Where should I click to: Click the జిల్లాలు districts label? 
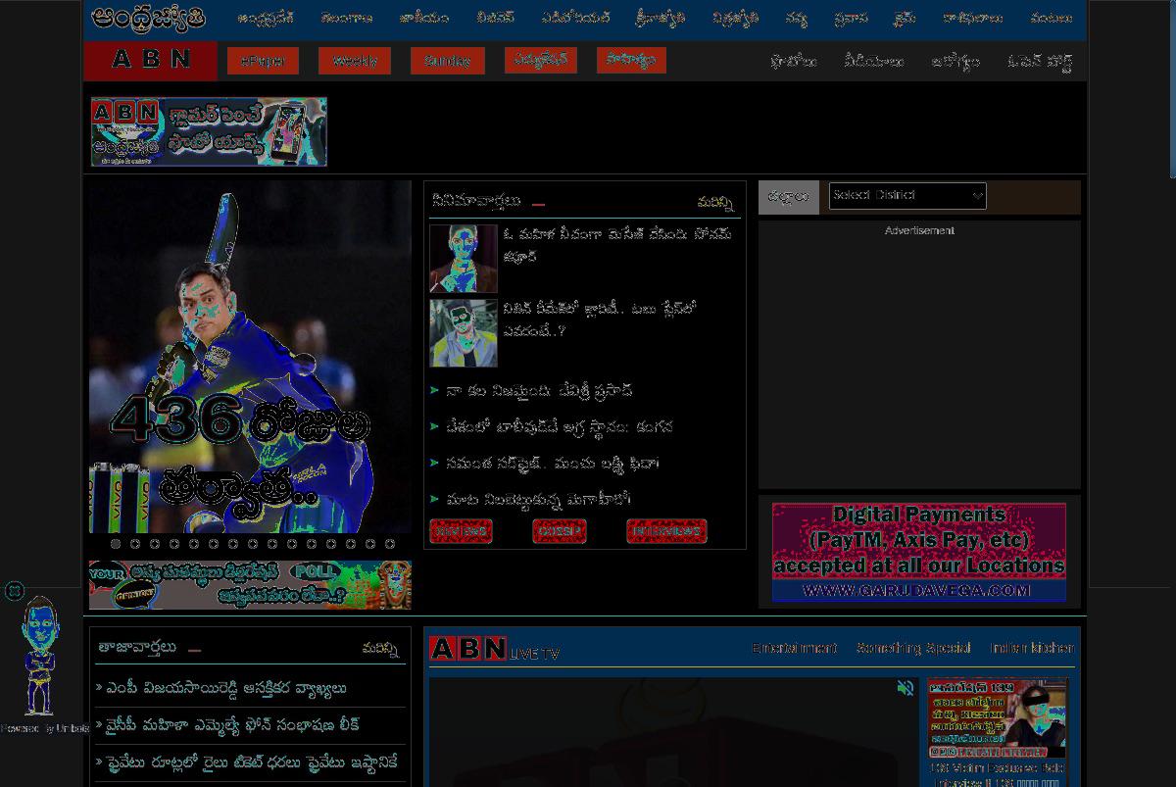tap(789, 197)
